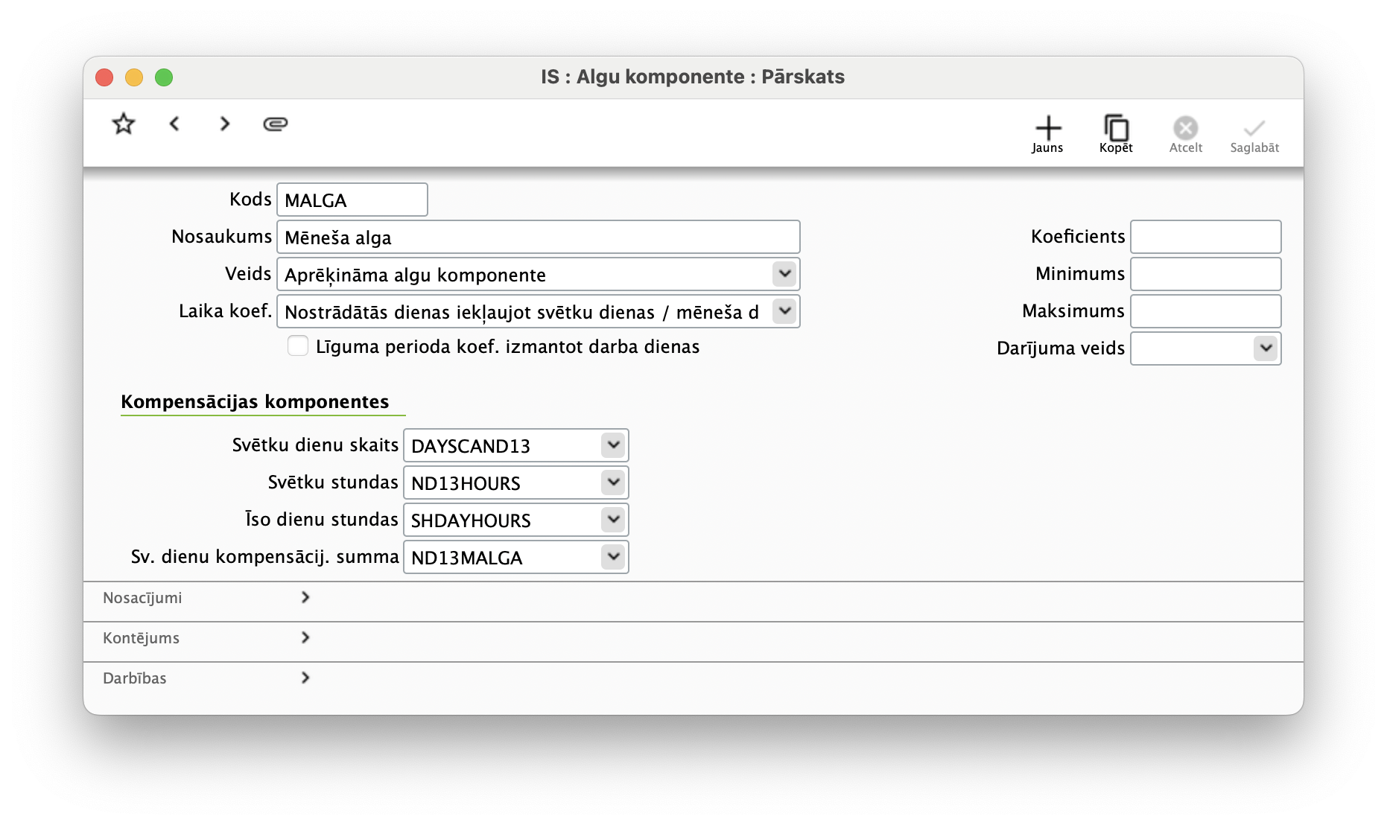Expand the Nosacījumi section
The width and height of the screenshot is (1387, 825).
(x=305, y=598)
